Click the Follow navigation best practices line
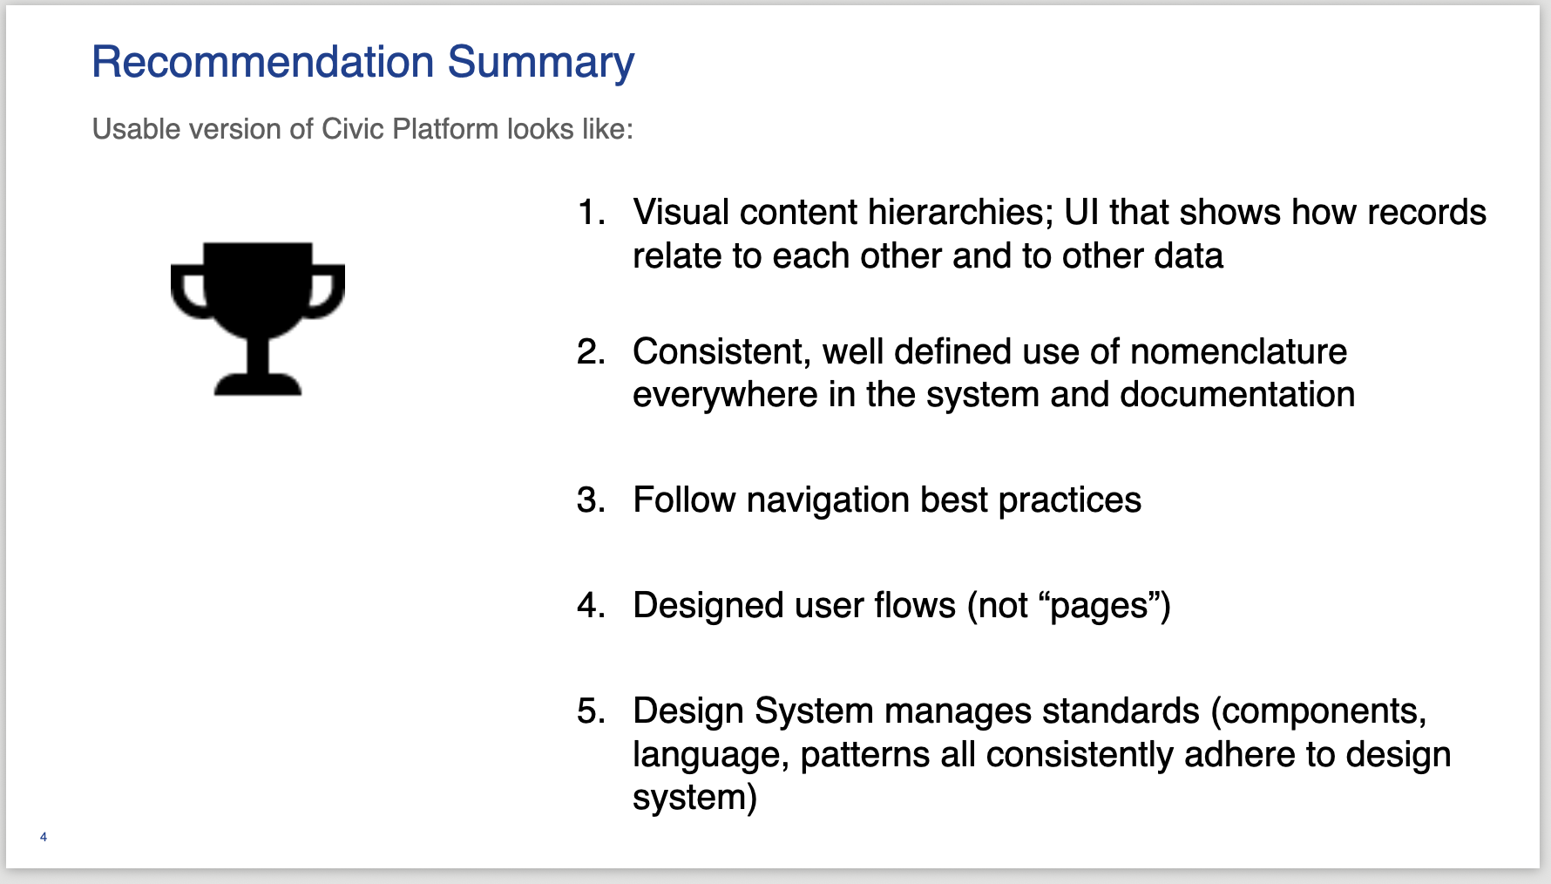 [886, 500]
